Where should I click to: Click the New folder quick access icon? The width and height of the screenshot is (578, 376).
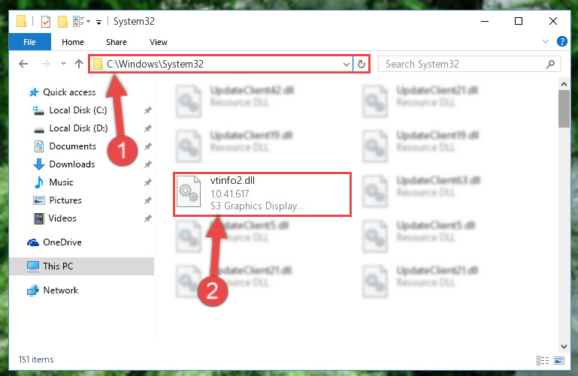[62, 22]
